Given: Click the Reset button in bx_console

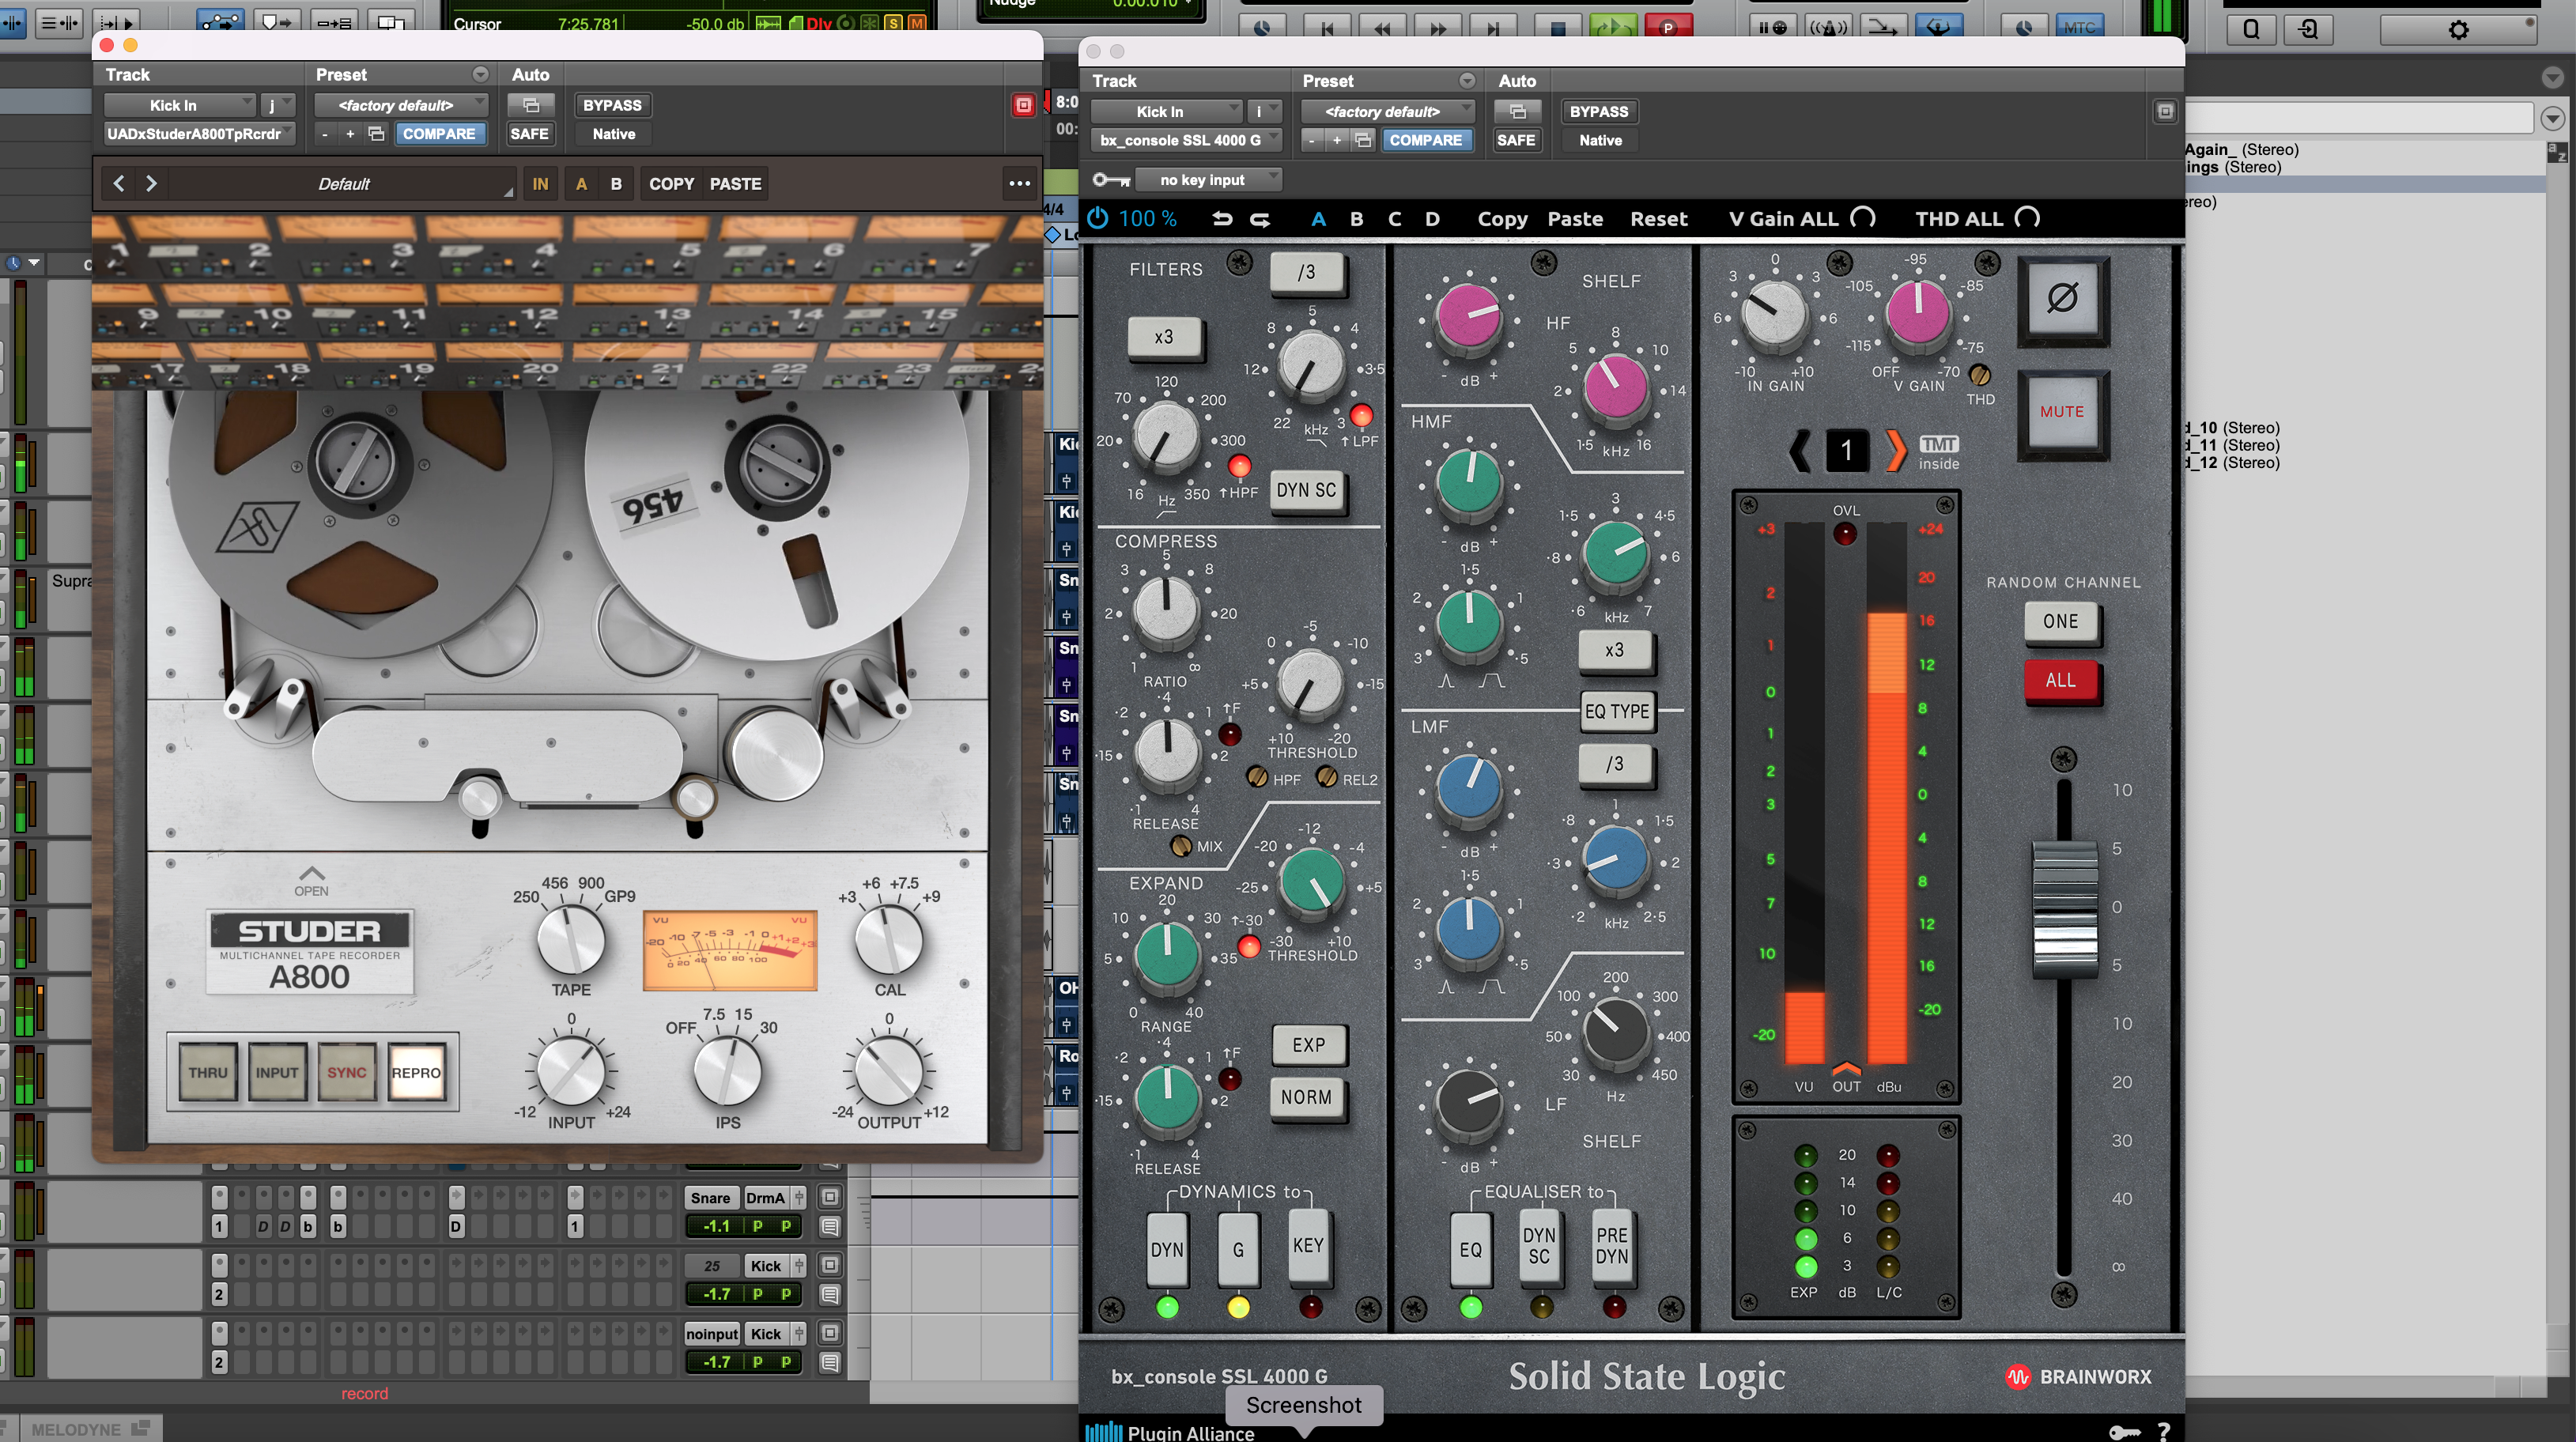Looking at the screenshot, I should (x=1658, y=218).
